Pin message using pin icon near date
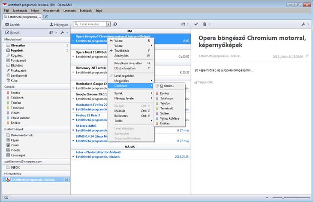 pos(307,56)
